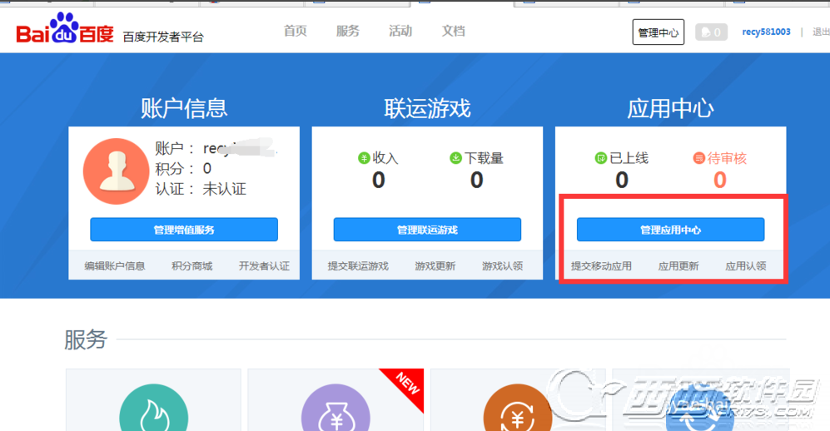Screen dimensions: 830x431
Task: Open the 文档 nav item
Action: (x=454, y=31)
